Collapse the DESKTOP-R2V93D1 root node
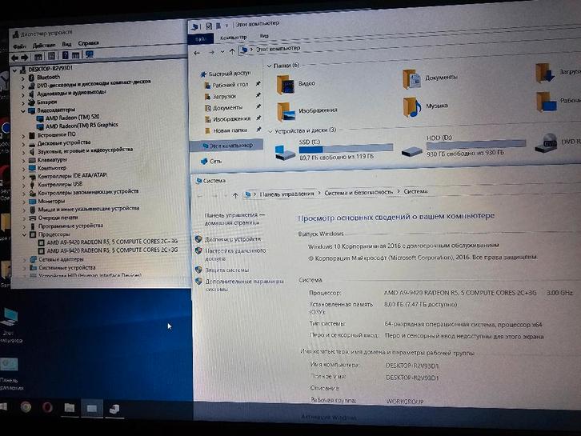Viewport: 581px width, 436px height. pyautogui.click(x=15, y=70)
